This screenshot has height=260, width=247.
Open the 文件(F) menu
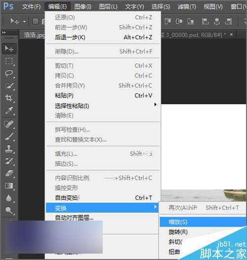pyautogui.click(x=31, y=6)
